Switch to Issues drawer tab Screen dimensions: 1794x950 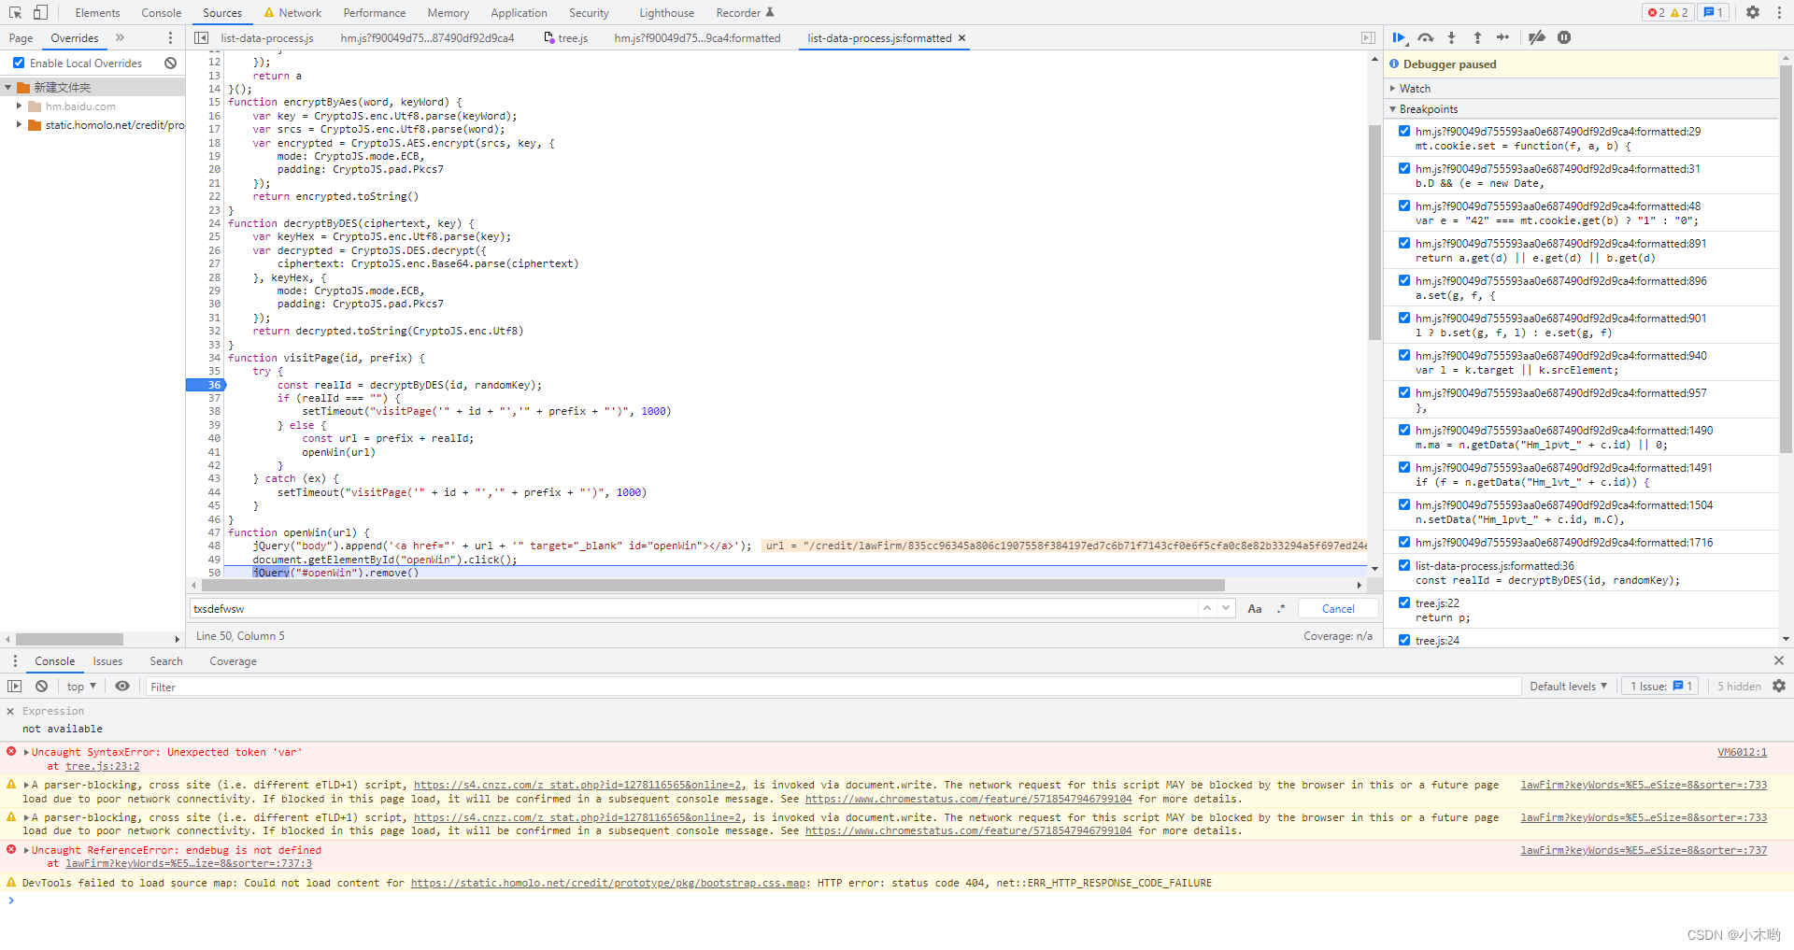pos(107,660)
